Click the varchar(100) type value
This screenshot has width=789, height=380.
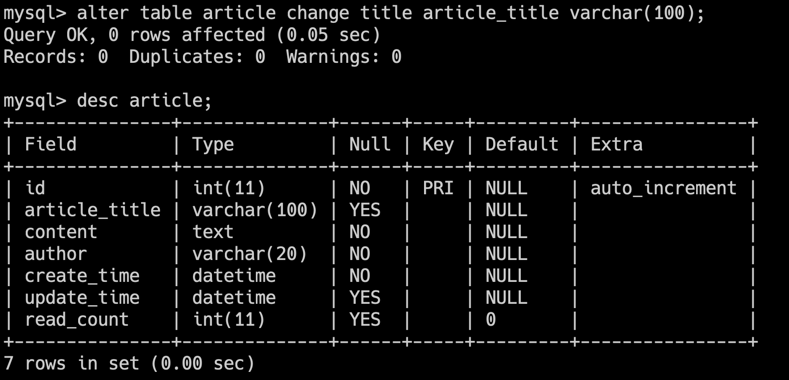[x=255, y=210]
